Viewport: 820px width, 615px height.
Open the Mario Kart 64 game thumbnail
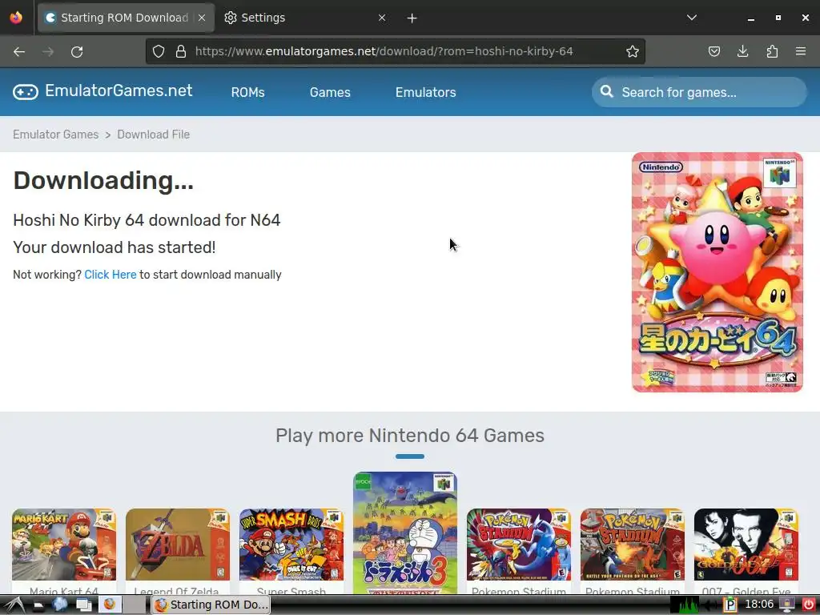click(x=64, y=545)
